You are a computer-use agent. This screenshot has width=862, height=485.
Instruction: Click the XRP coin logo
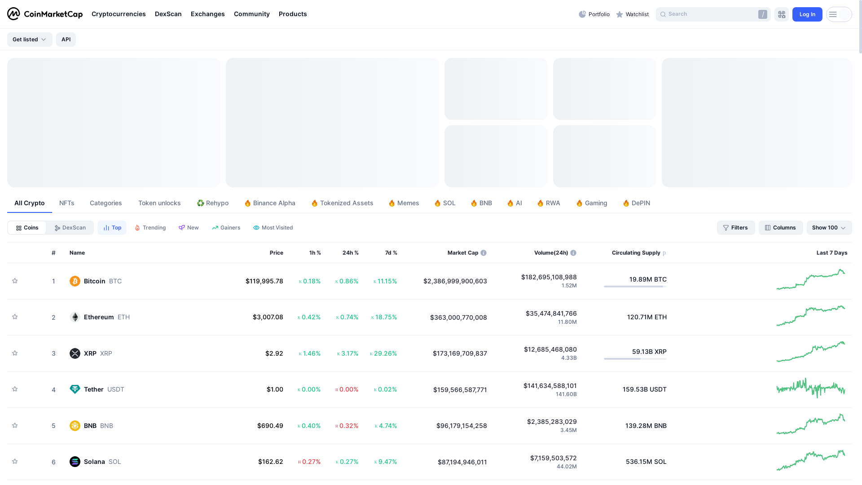click(x=75, y=353)
